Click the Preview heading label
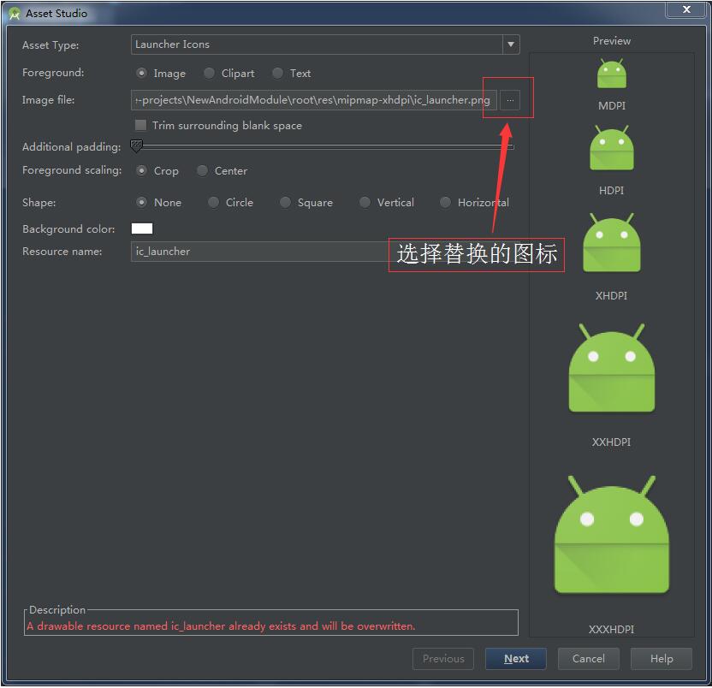This screenshot has width=712, height=688. pyautogui.click(x=612, y=41)
